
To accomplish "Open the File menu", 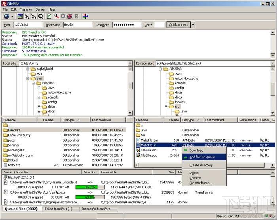I will (5, 9).
